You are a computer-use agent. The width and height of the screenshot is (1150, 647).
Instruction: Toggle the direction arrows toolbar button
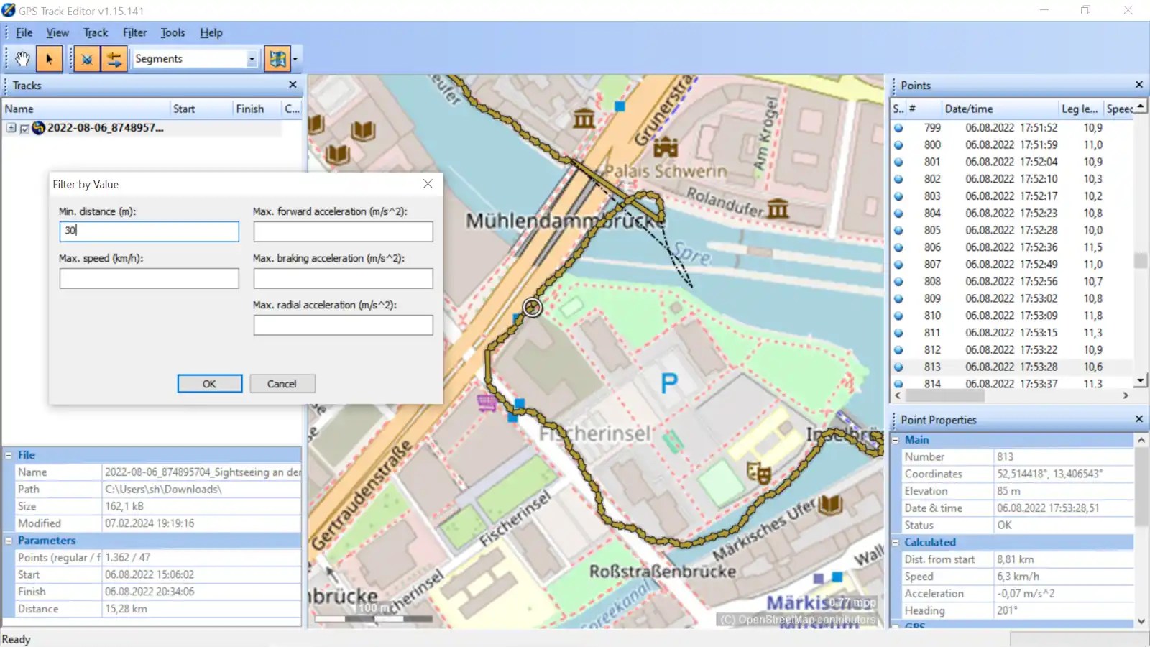pyautogui.click(x=114, y=59)
